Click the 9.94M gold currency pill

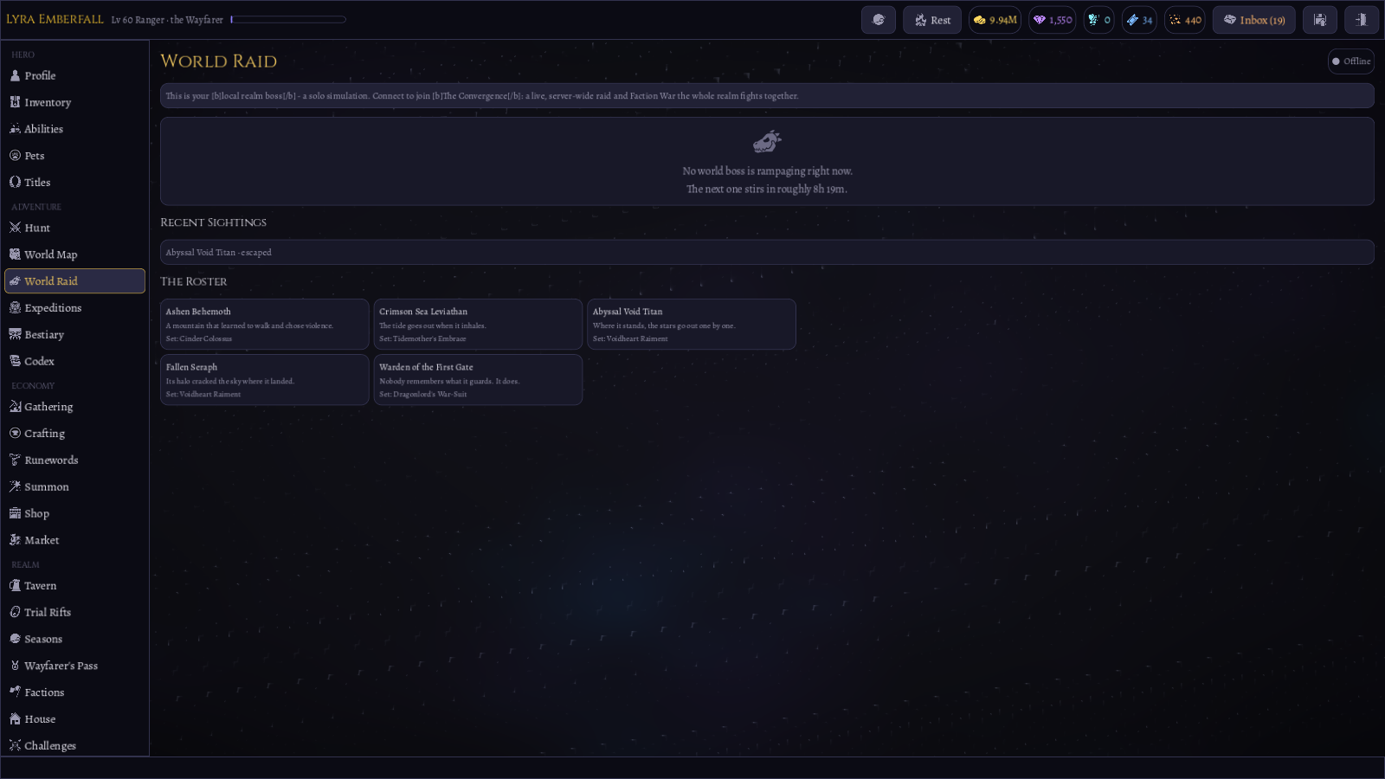[995, 20]
